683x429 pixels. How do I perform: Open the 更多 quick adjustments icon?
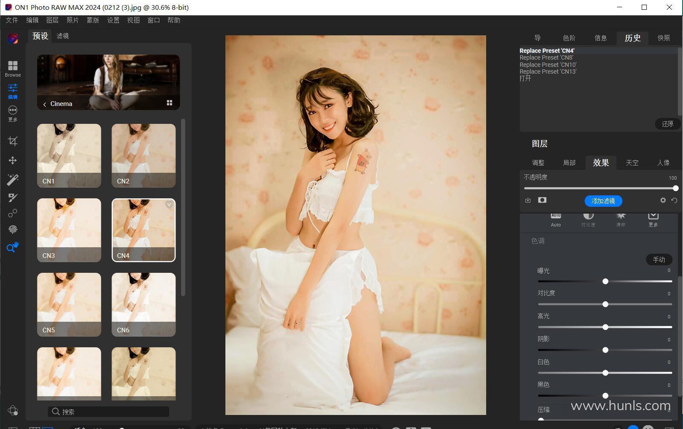point(653,220)
